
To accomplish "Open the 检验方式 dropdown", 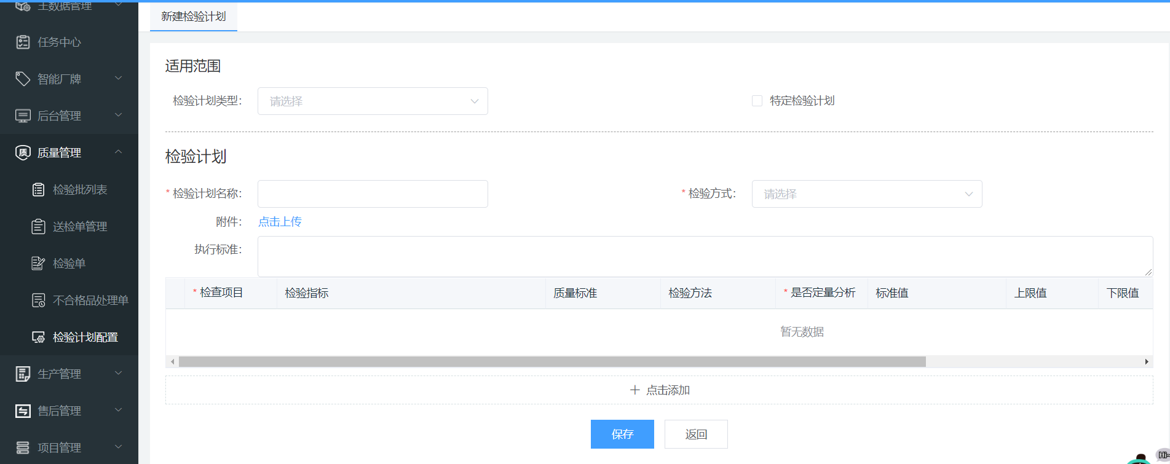I will tap(866, 194).
